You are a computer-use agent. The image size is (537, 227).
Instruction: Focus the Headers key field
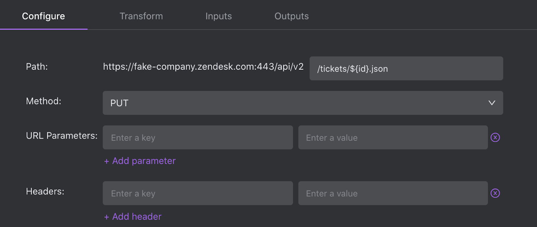pyautogui.click(x=198, y=193)
